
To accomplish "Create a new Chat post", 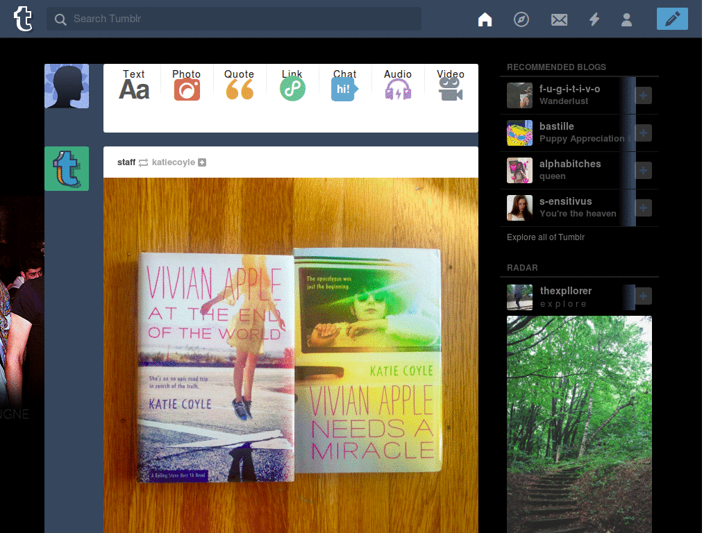I will (x=344, y=85).
